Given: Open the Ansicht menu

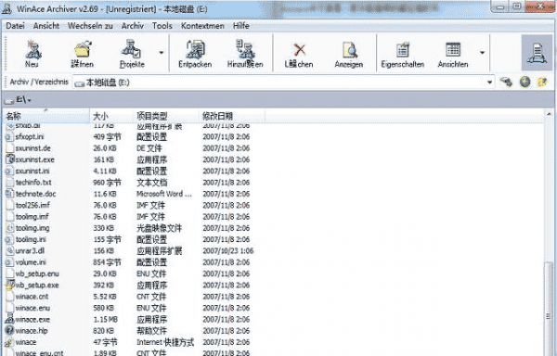Looking at the screenshot, I should (x=46, y=26).
